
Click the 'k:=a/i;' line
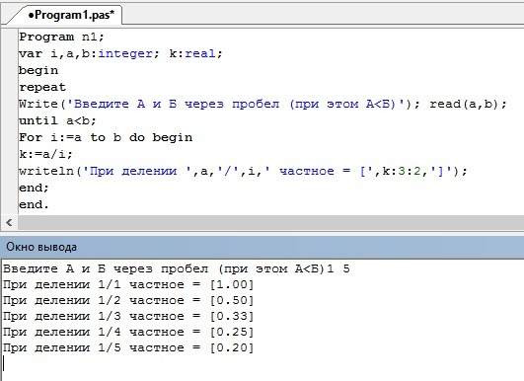coord(45,154)
